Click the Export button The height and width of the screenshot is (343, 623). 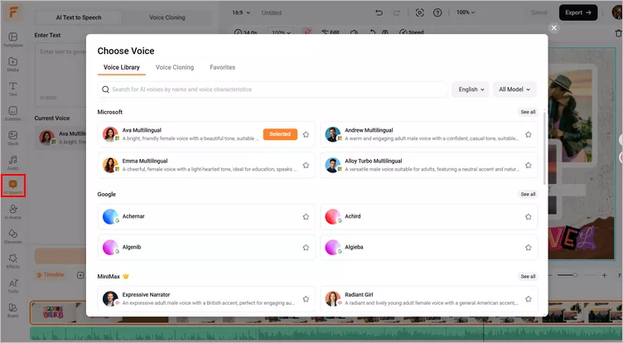pos(578,12)
